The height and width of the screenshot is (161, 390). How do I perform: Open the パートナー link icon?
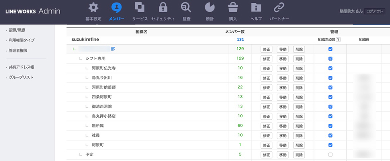pyautogui.click(x=279, y=8)
